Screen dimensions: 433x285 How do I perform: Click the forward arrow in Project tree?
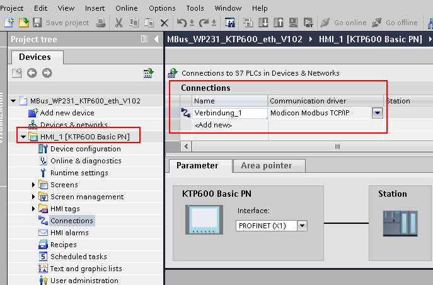click(47, 73)
